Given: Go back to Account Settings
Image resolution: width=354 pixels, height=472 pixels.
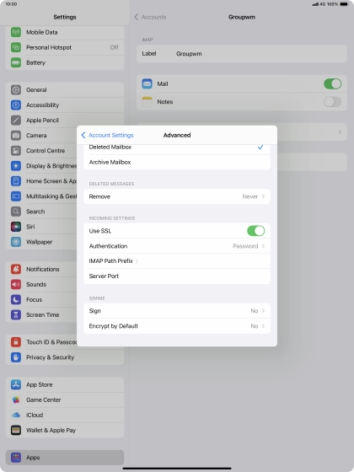Looking at the screenshot, I should coord(108,135).
